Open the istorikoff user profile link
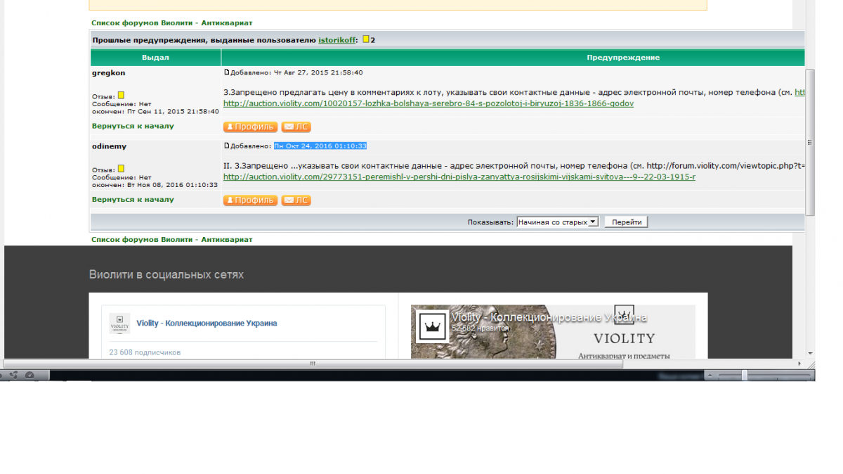Screen dimensions: 843x474 (336, 40)
